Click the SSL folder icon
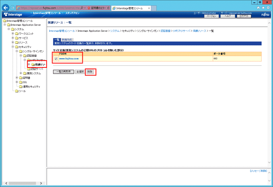 21,82
